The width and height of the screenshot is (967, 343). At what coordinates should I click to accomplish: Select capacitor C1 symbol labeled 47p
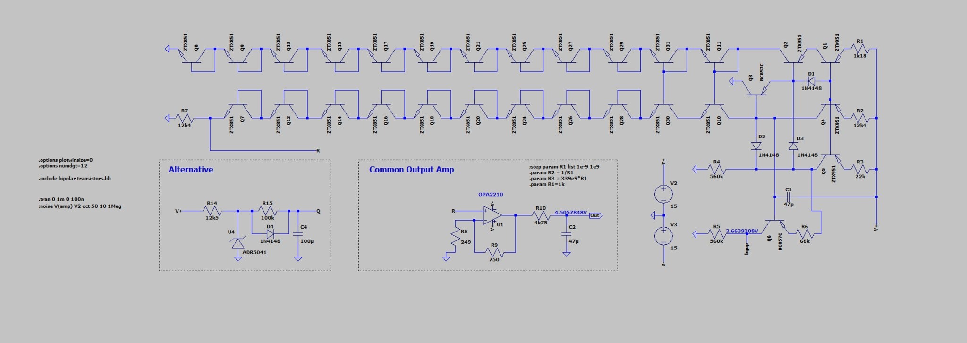(x=789, y=197)
